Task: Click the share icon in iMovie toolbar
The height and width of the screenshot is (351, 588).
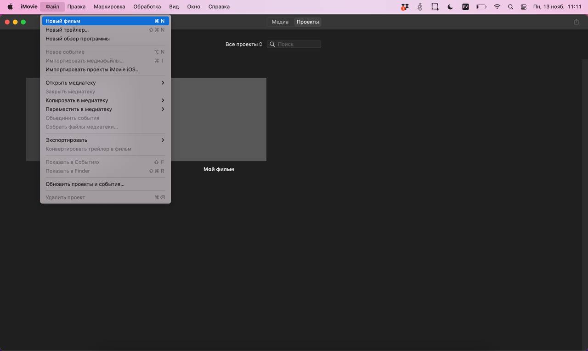Action: coord(576,22)
